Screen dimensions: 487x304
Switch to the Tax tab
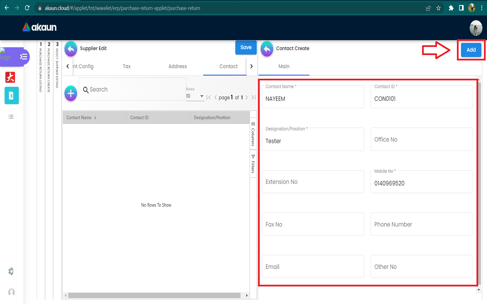(126, 67)
